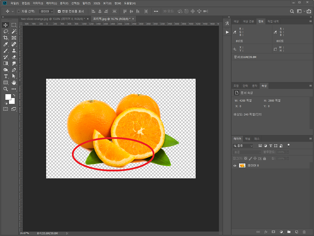Viewport: 314px width, 236px height.
Task: Select the Clone Stamp tool
Action: (x=14, y=50)
